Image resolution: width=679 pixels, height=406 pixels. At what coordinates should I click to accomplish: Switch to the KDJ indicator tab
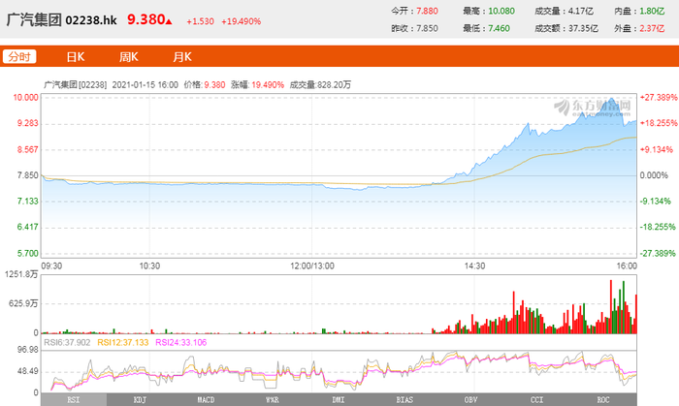tap(140, 400)
